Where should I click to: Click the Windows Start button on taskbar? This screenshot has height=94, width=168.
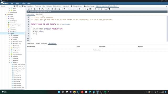coord(59,92)
